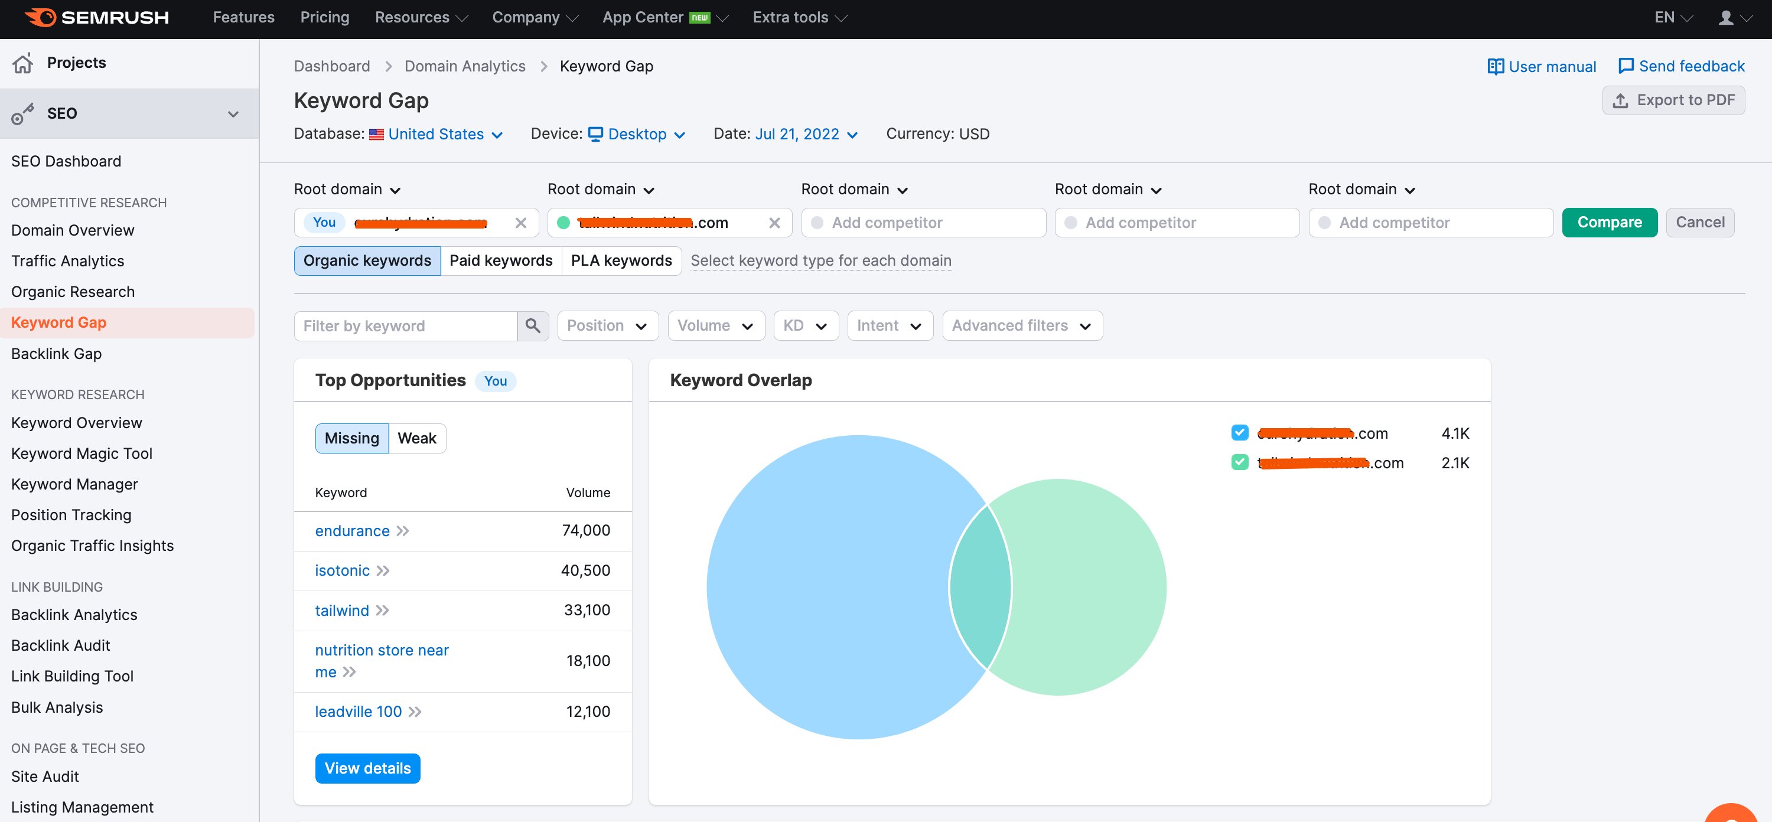This screenshot has height=822, width=1772.
Task: Click the green Compare button
Action: tap(1609, 223)
